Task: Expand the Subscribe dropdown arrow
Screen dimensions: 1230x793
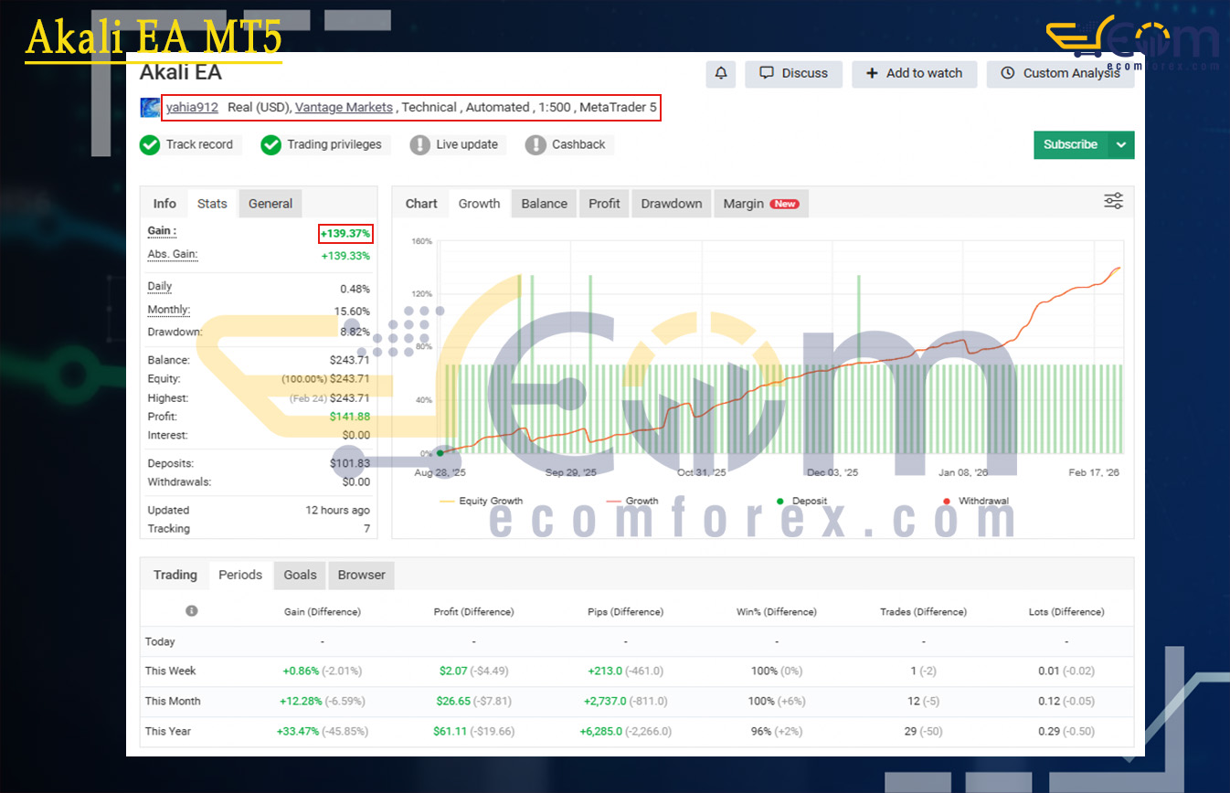Action: tap(1121, 145)
